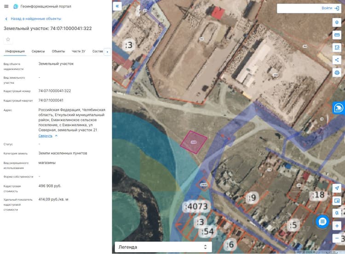
Task: Click cadastral number value 74:07:1000041:322
Action: point(55,91)
